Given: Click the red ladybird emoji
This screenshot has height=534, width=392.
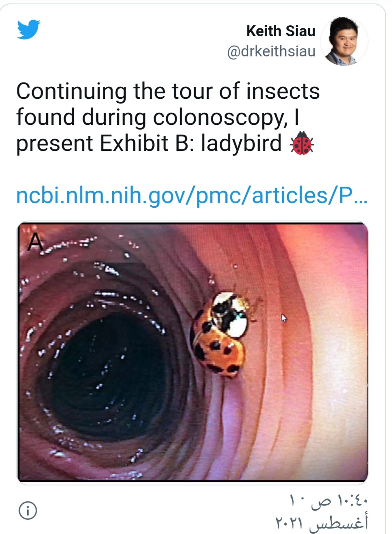Looking at the screenshot, I should click(302, 143).
